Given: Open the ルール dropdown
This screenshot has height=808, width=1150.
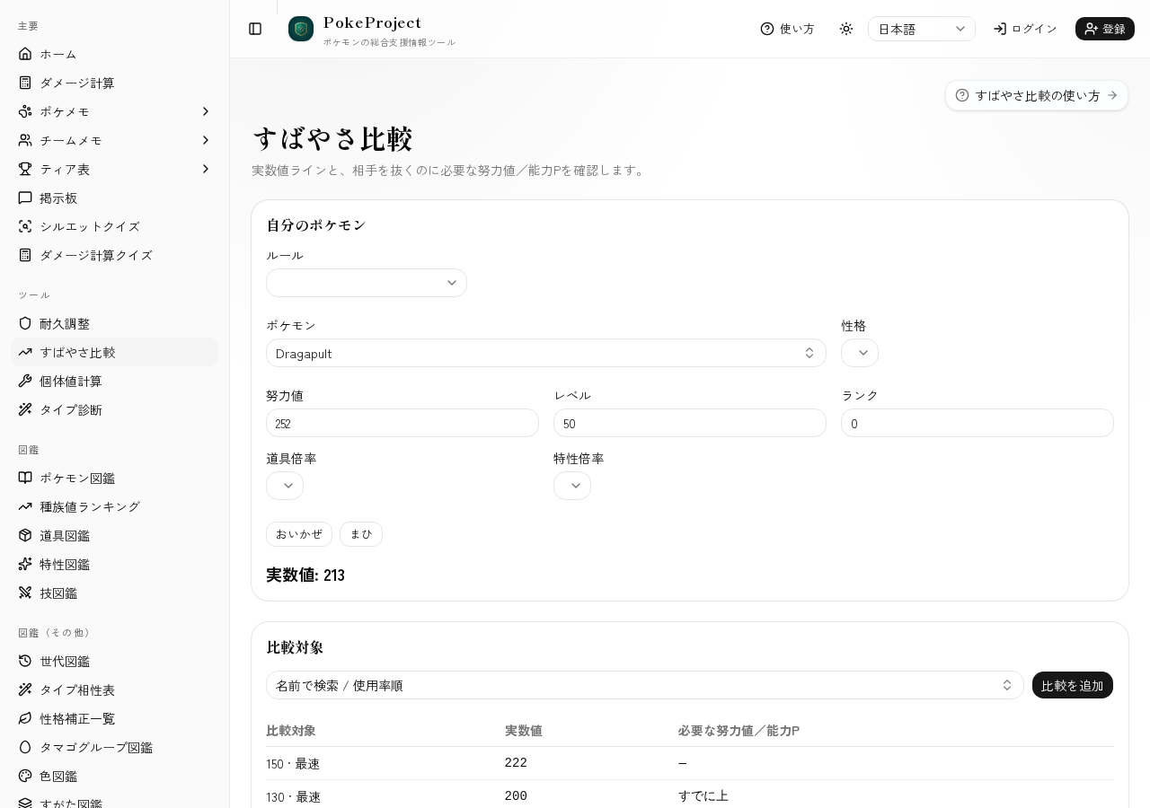Looking at the screenshot, I should click(x=367, y=283).
